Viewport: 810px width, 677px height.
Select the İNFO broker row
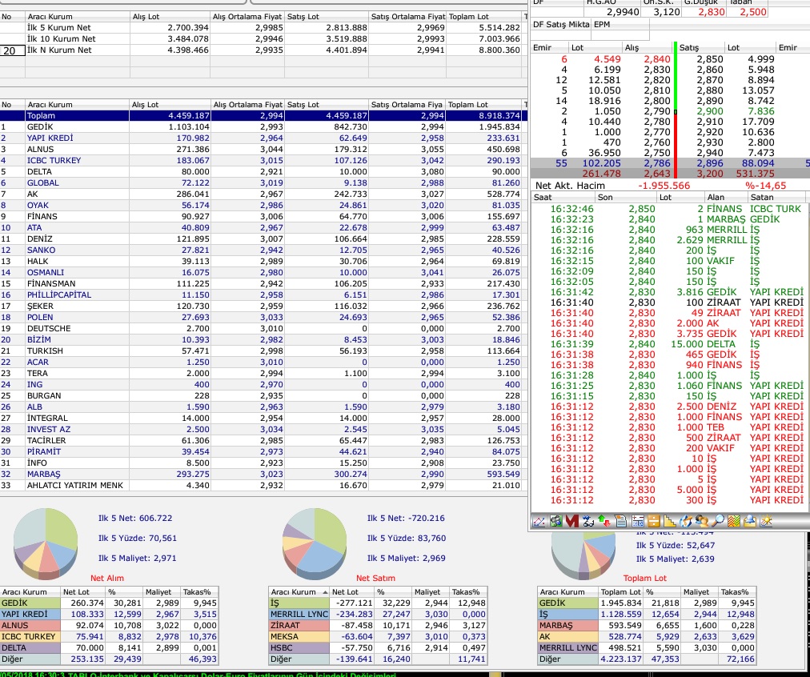tap(263, 463)
